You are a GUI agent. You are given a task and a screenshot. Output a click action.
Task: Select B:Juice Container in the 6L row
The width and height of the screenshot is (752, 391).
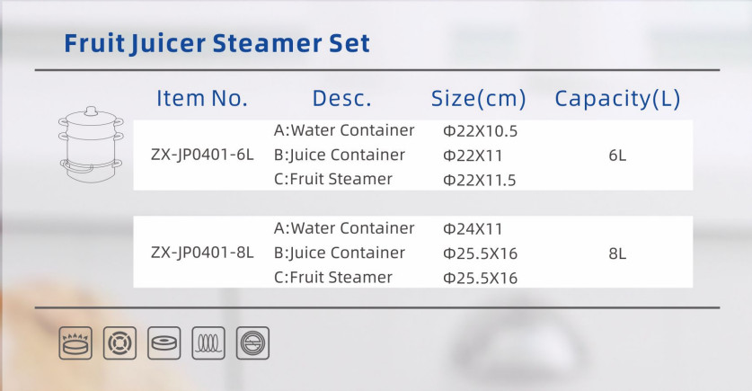pyautogui.click(x=340, y=155)
